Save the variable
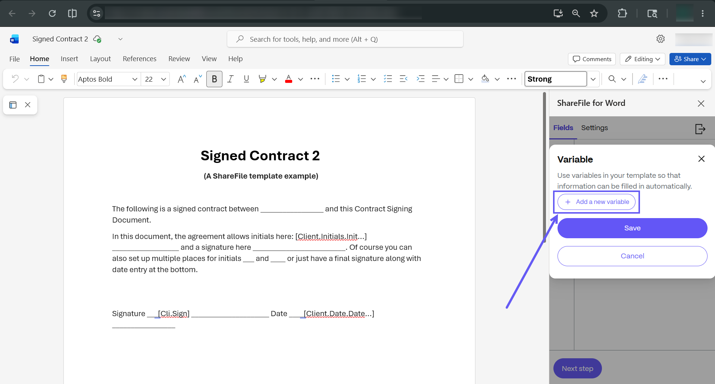715x384 pixels. click(x=633, y=228)
